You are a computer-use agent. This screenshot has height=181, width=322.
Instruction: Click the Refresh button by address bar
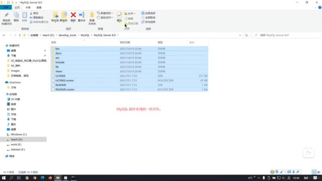(x=246, y=35)
